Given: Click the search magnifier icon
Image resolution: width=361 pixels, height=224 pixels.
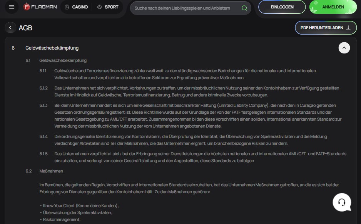Looking at the screenshot, I should [244, 8].
